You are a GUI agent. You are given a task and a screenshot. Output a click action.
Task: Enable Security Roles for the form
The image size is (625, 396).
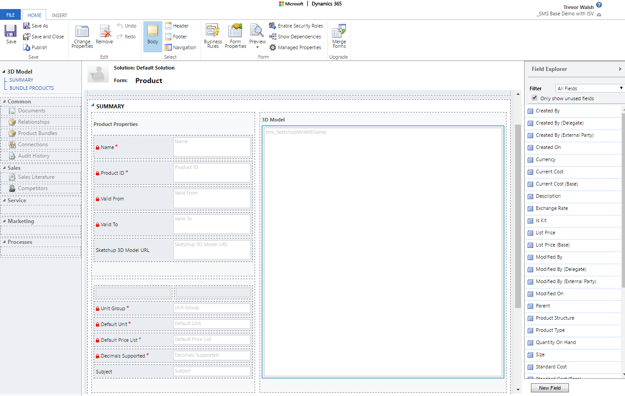[296, 26]
